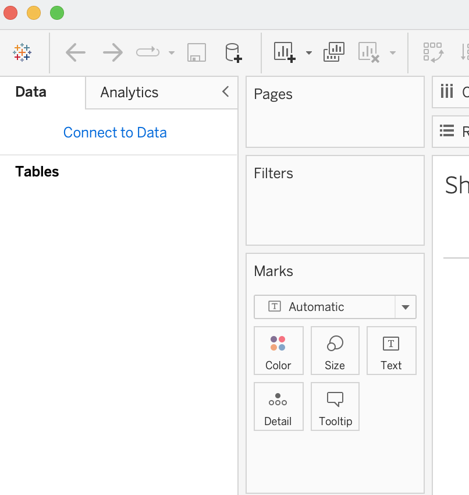This screenshot has height=495, width=469.
Task: Click the Detail marks button
Action: click(x=279, y=406)
